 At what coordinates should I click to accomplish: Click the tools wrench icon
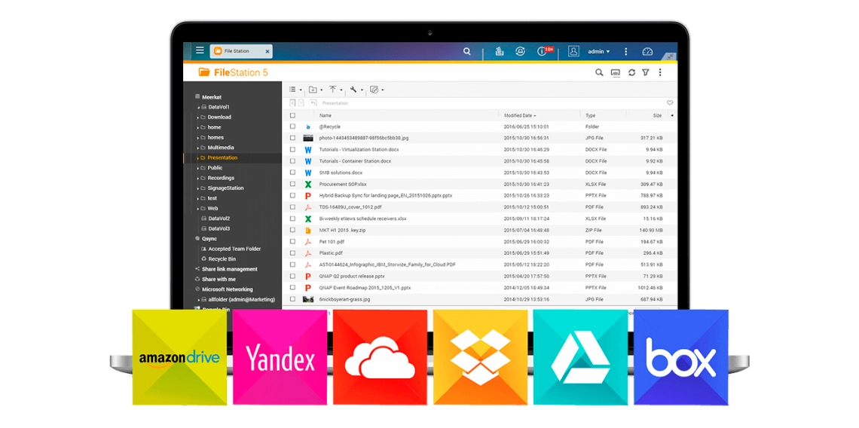tap(353, 90)
